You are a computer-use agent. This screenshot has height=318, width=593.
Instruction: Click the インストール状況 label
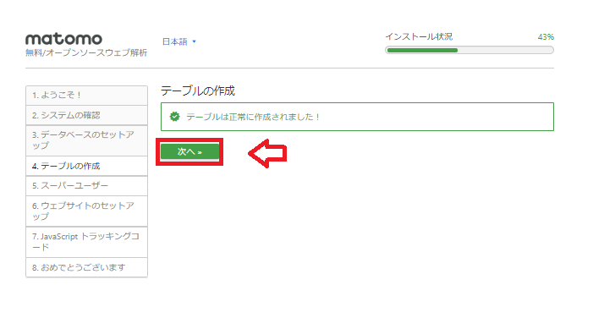pos(419,36)
